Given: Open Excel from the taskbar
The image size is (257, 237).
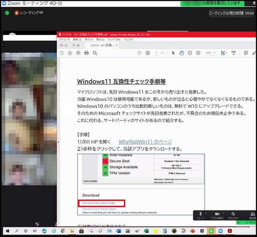Looking at the screenshot, I should point(146,231).
